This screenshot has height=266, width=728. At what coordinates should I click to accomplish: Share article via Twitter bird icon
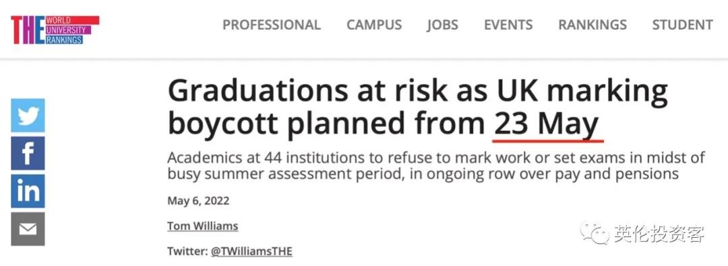tap(28, 116)
